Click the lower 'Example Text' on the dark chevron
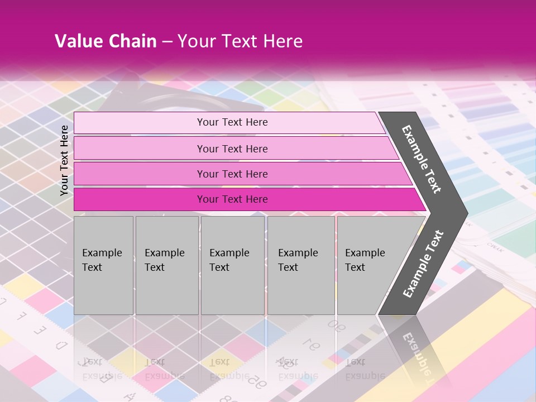Screen dimensions: 536x402 point(423,264)
